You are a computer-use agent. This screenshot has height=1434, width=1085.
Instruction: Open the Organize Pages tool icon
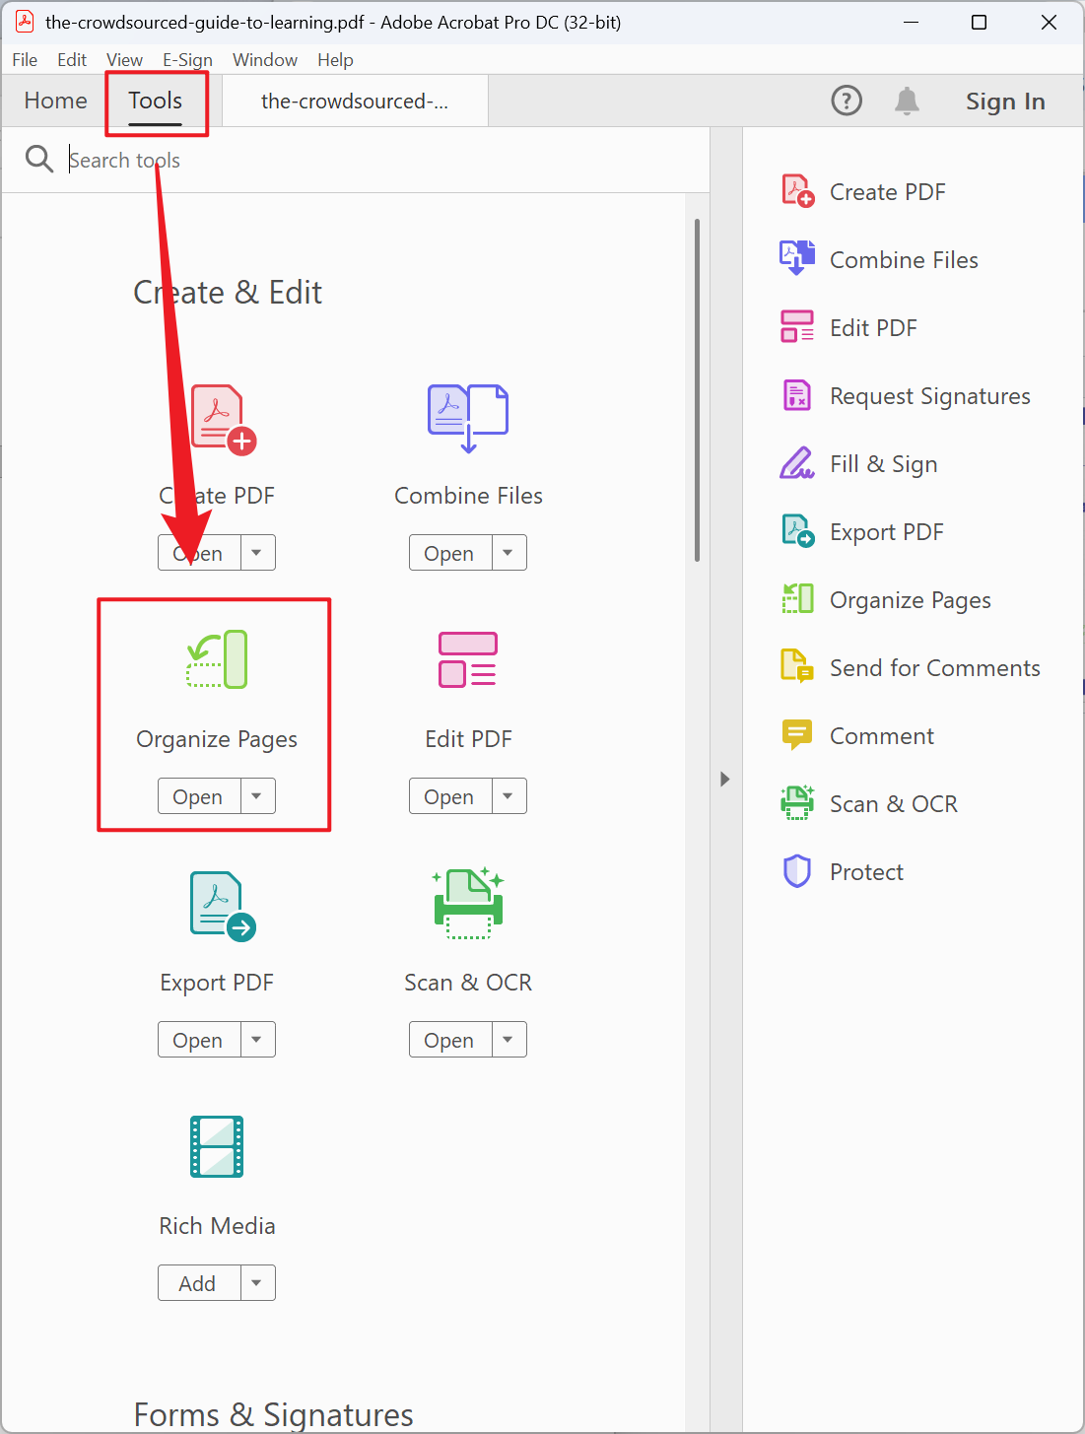[x=216, y=659]
